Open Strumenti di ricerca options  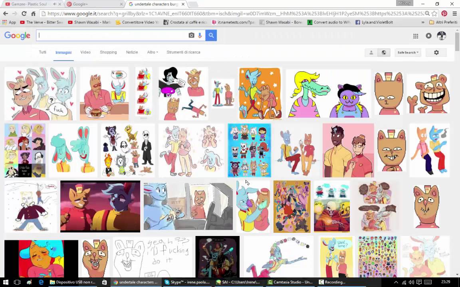click(183, 52)
